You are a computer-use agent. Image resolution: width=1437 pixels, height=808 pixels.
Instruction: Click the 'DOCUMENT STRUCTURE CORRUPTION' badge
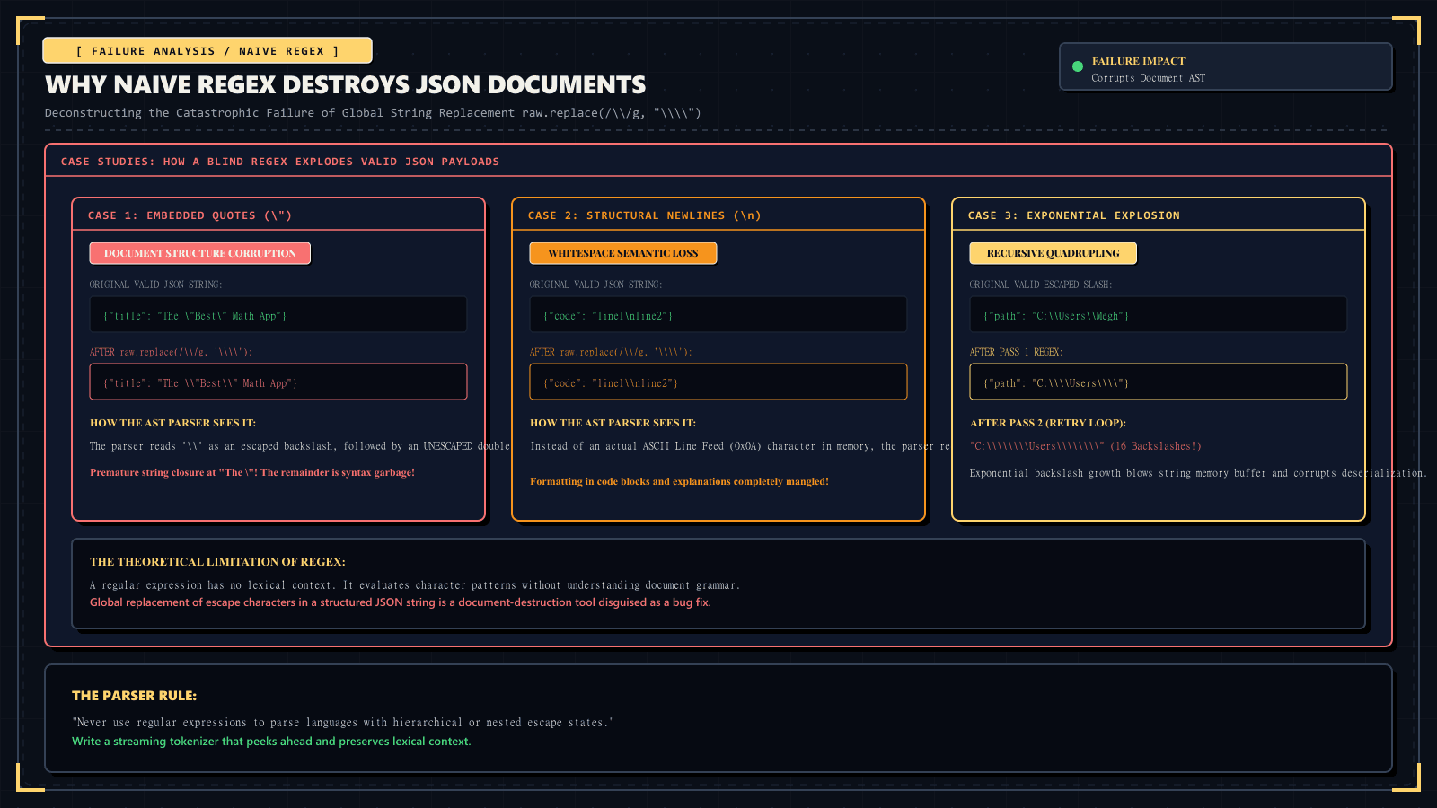click(x=199, y=253)
